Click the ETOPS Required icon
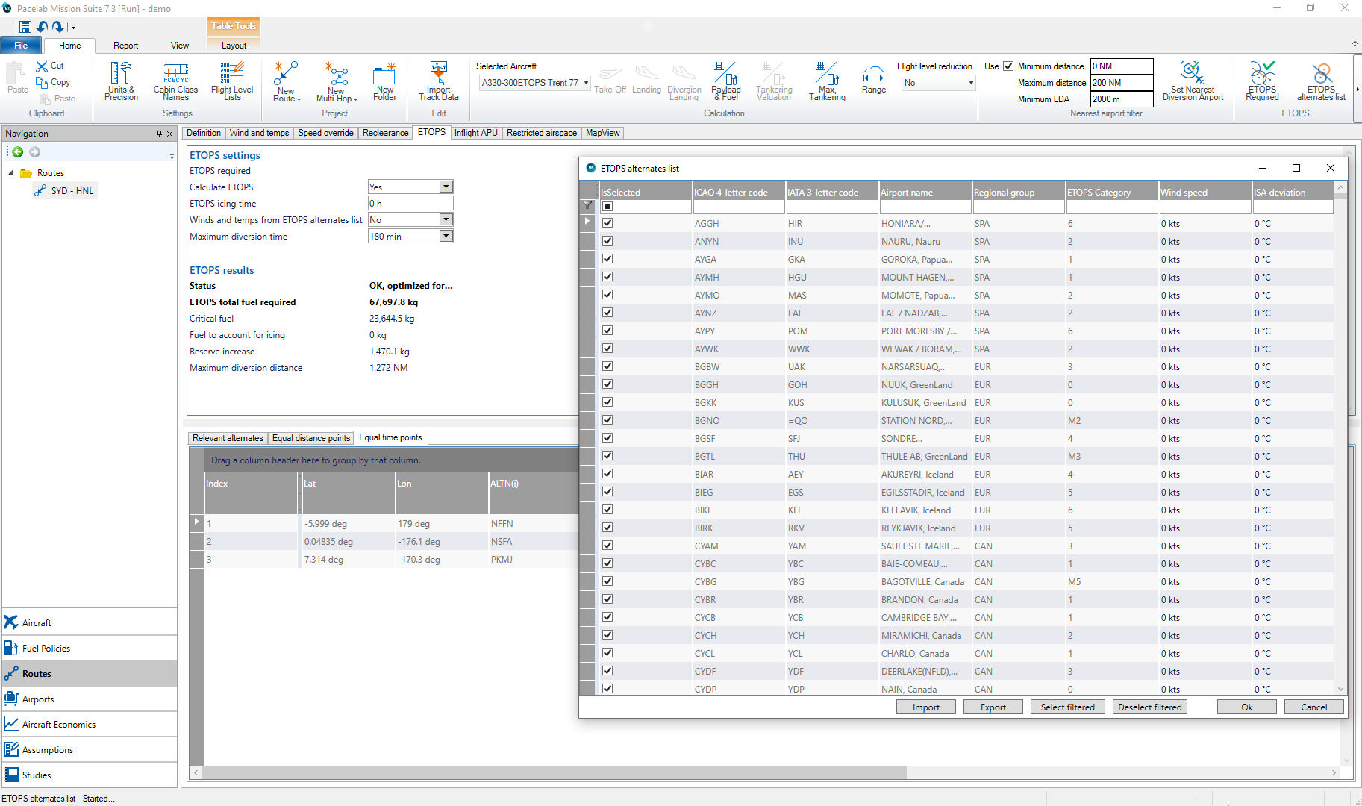This screenshot has width=1362, height=806. (1261, 81)
